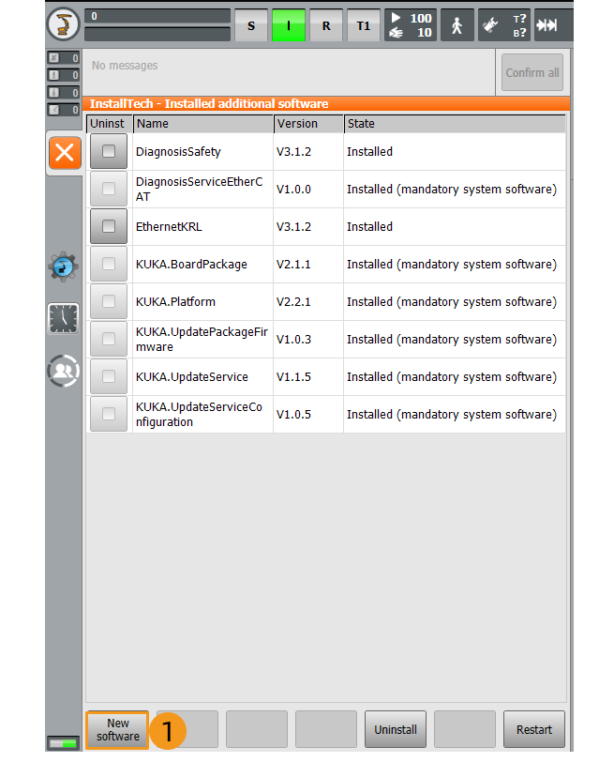Open the T1 operating mode indicator

tap(363, 26)
